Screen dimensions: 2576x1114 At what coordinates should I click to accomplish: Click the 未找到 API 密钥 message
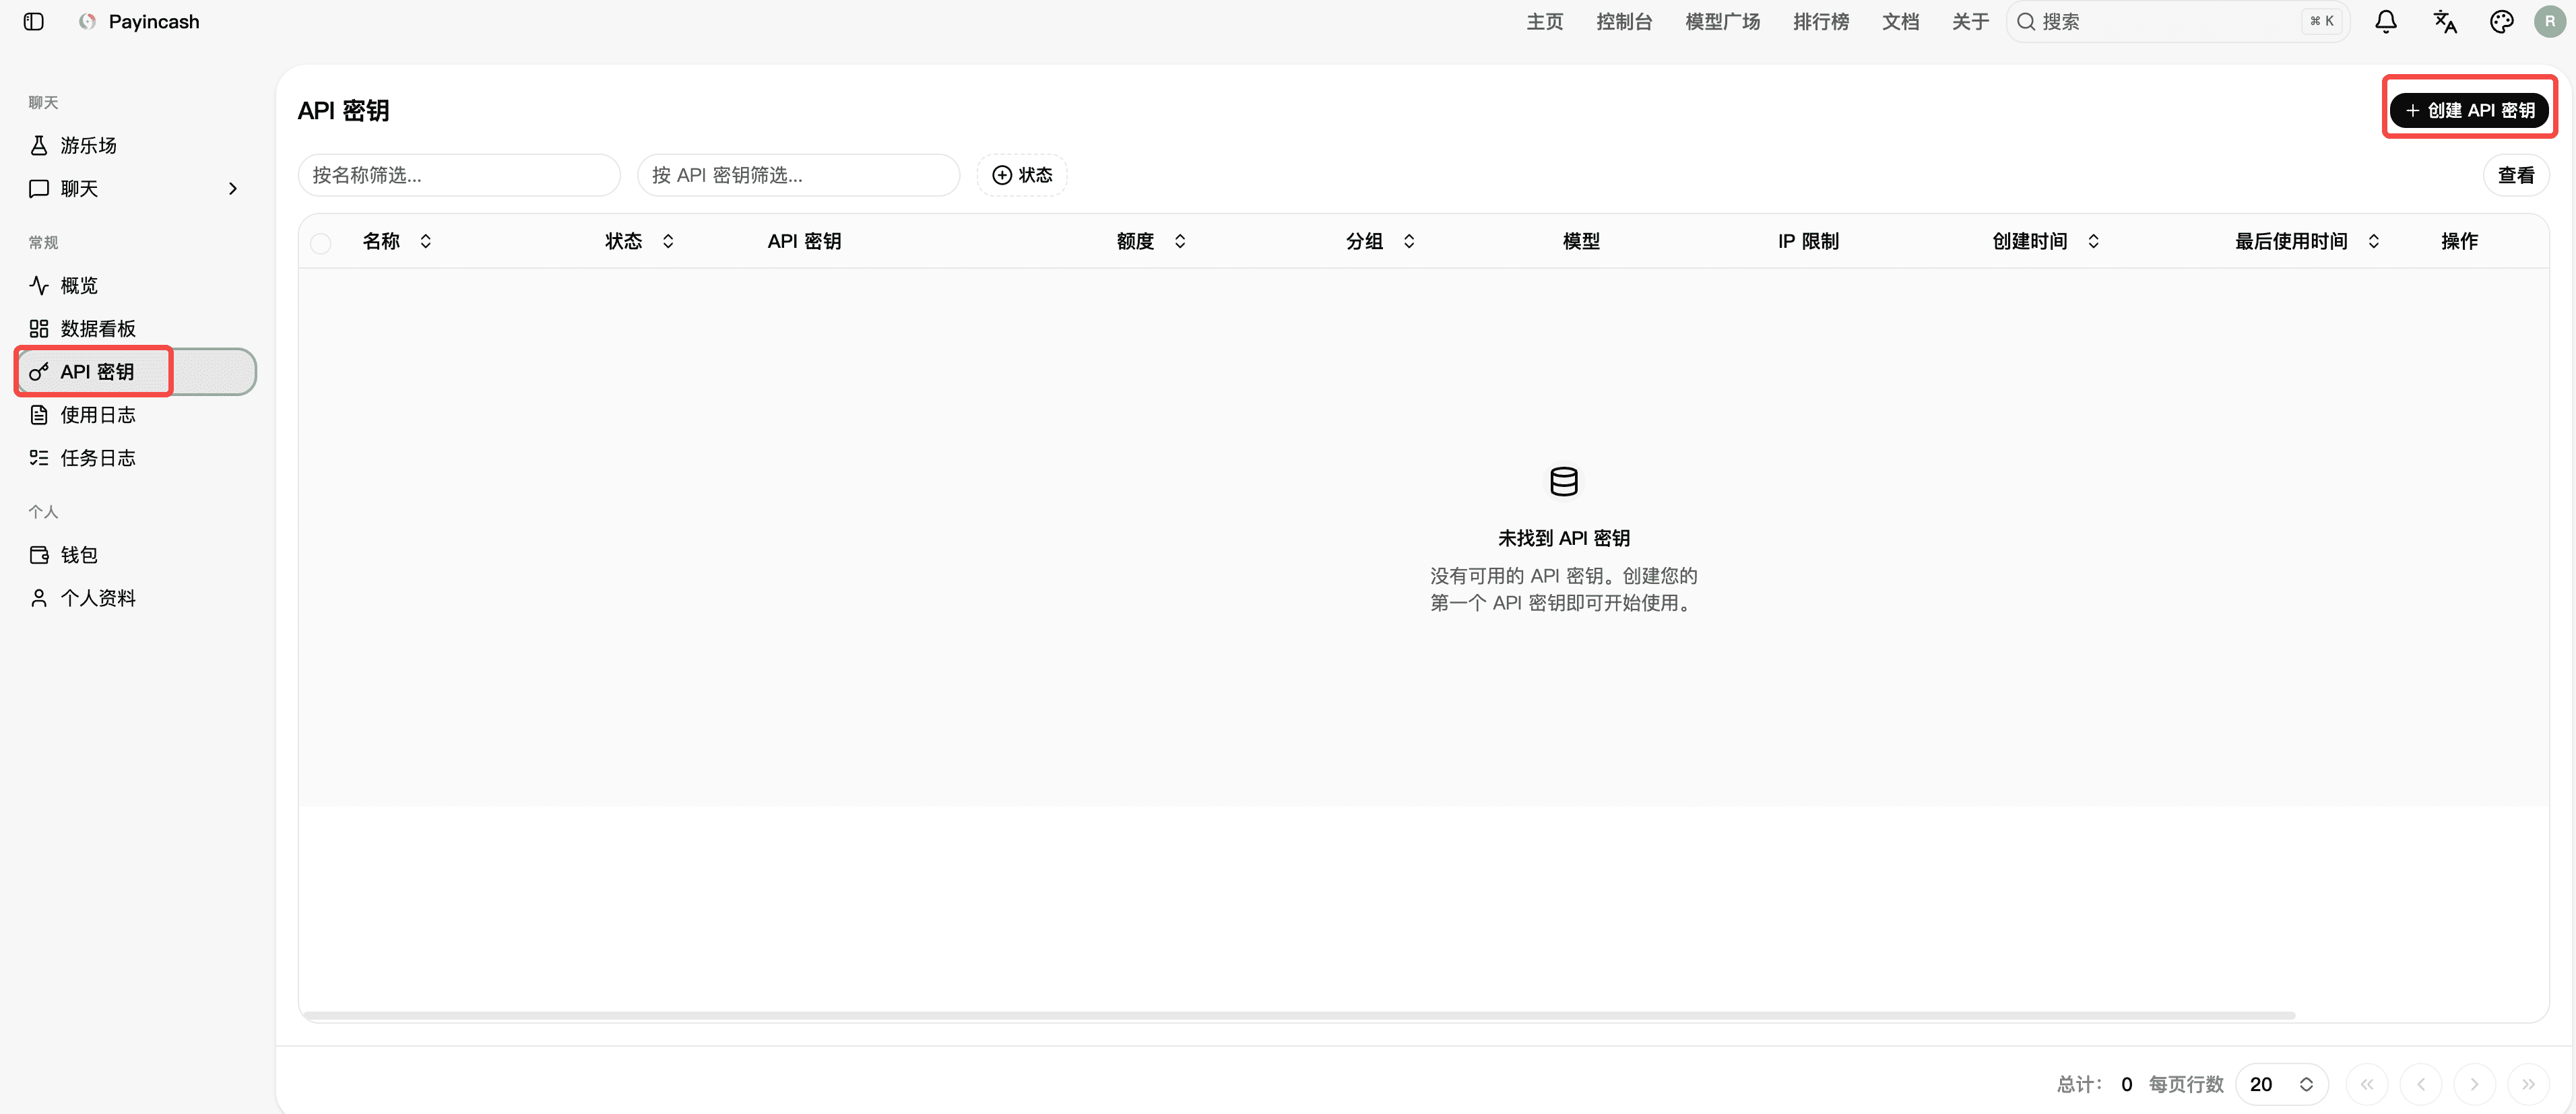[1564, 538]
